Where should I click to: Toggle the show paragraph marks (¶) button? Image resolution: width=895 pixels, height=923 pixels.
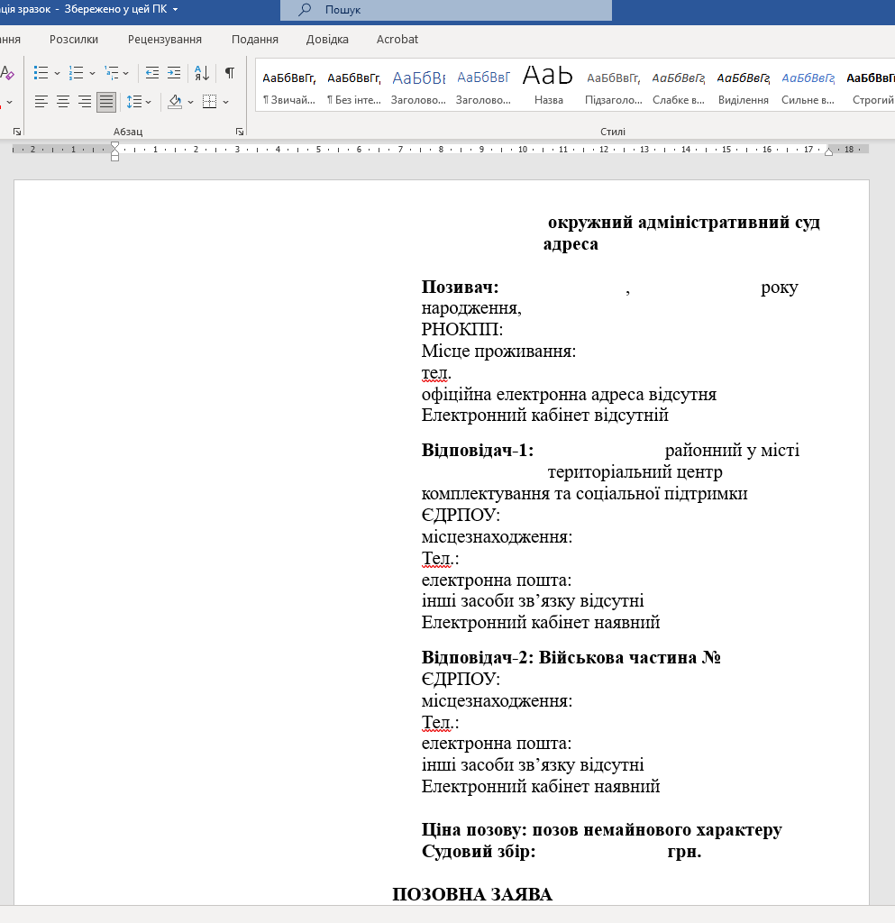(x=230, y=73)
